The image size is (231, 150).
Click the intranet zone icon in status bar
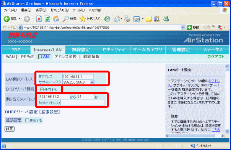click(x=192, y=146)
